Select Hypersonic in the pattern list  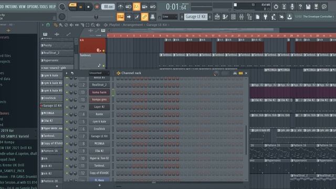[57, 60]
